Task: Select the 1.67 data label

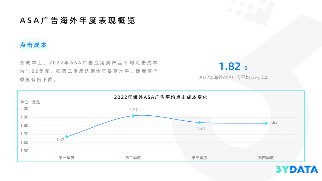Action: point(60,140)
